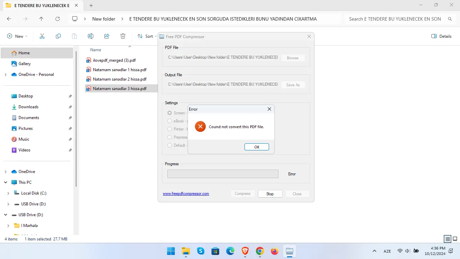
Task: Open Home in navigation pane
Action: point(37,53)
